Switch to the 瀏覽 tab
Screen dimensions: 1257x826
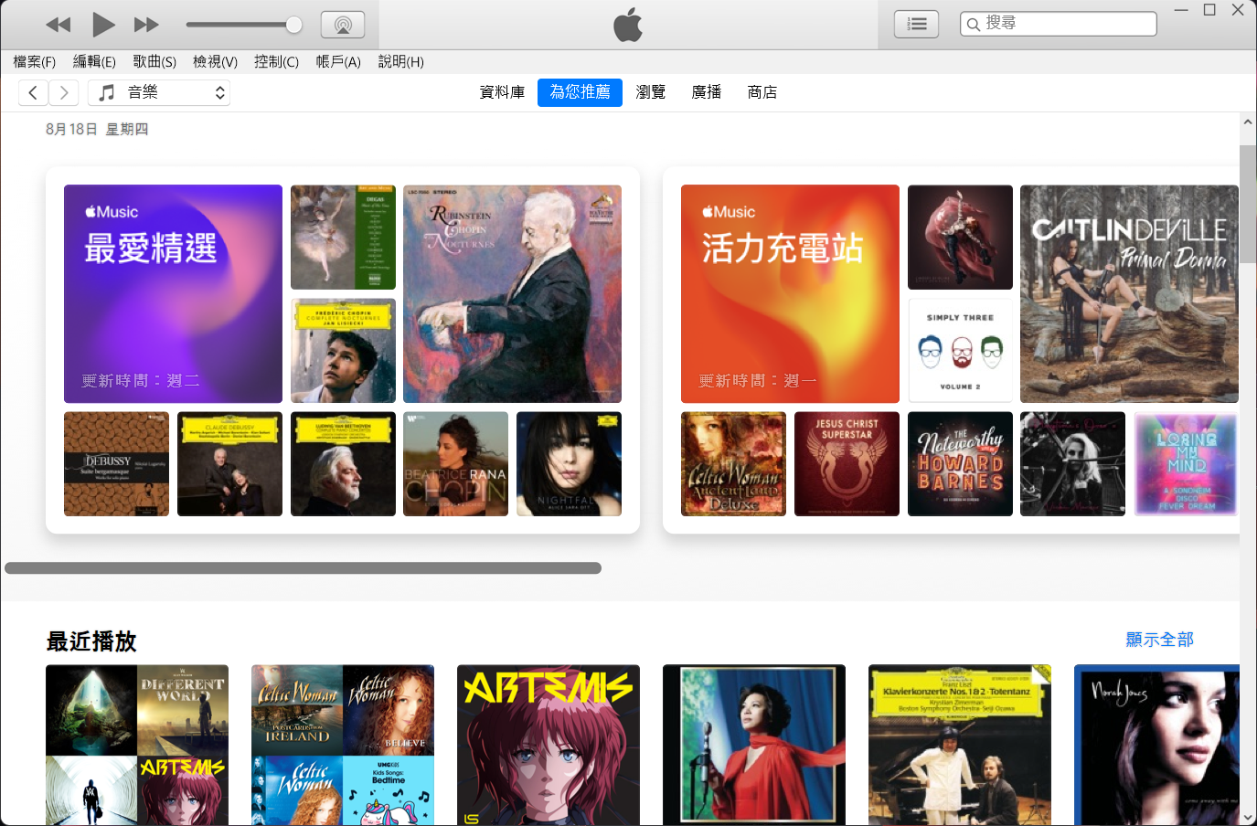(650, 92)
